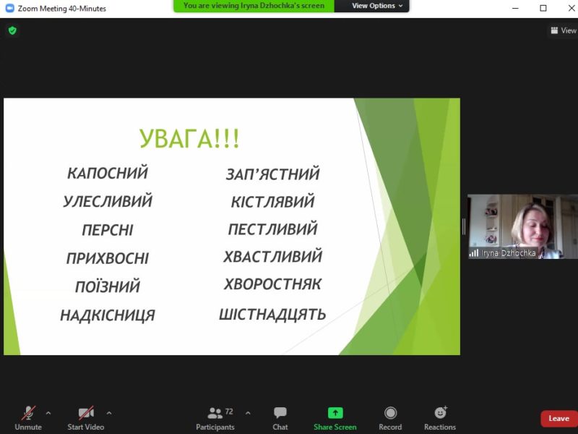Click the panel divider handle beside the video
Image resolution: width=578 pixels, height=434 pixels.
tap(464, 226)
